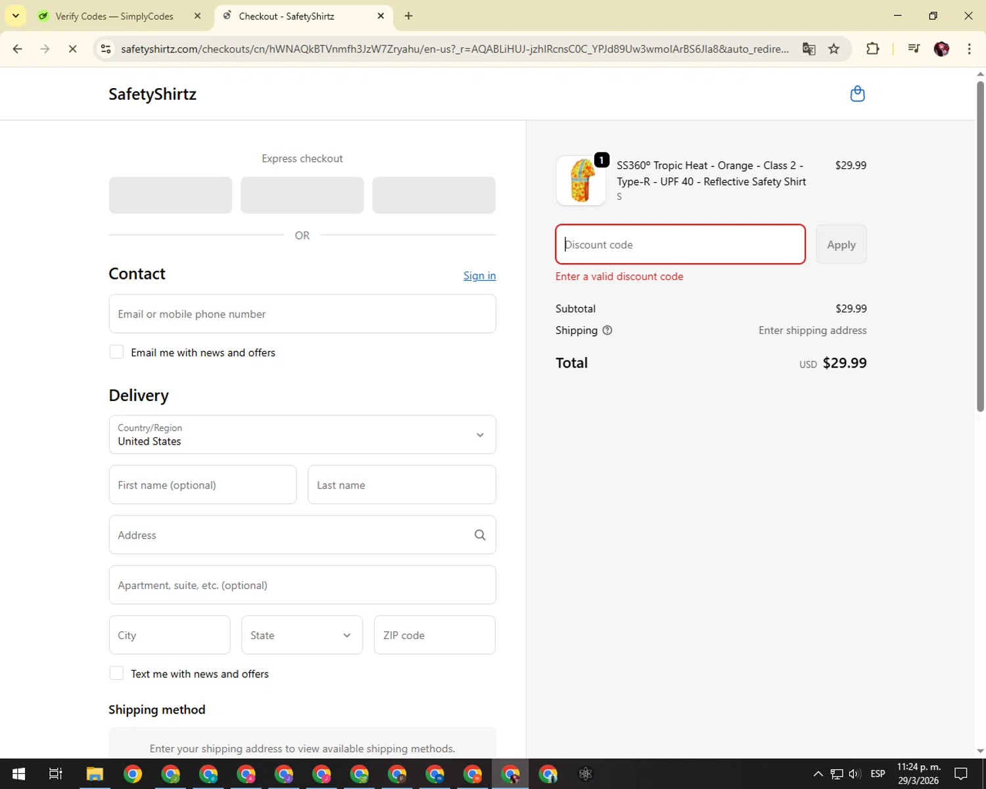Click the Apply discount button

[x=841, y=245]
